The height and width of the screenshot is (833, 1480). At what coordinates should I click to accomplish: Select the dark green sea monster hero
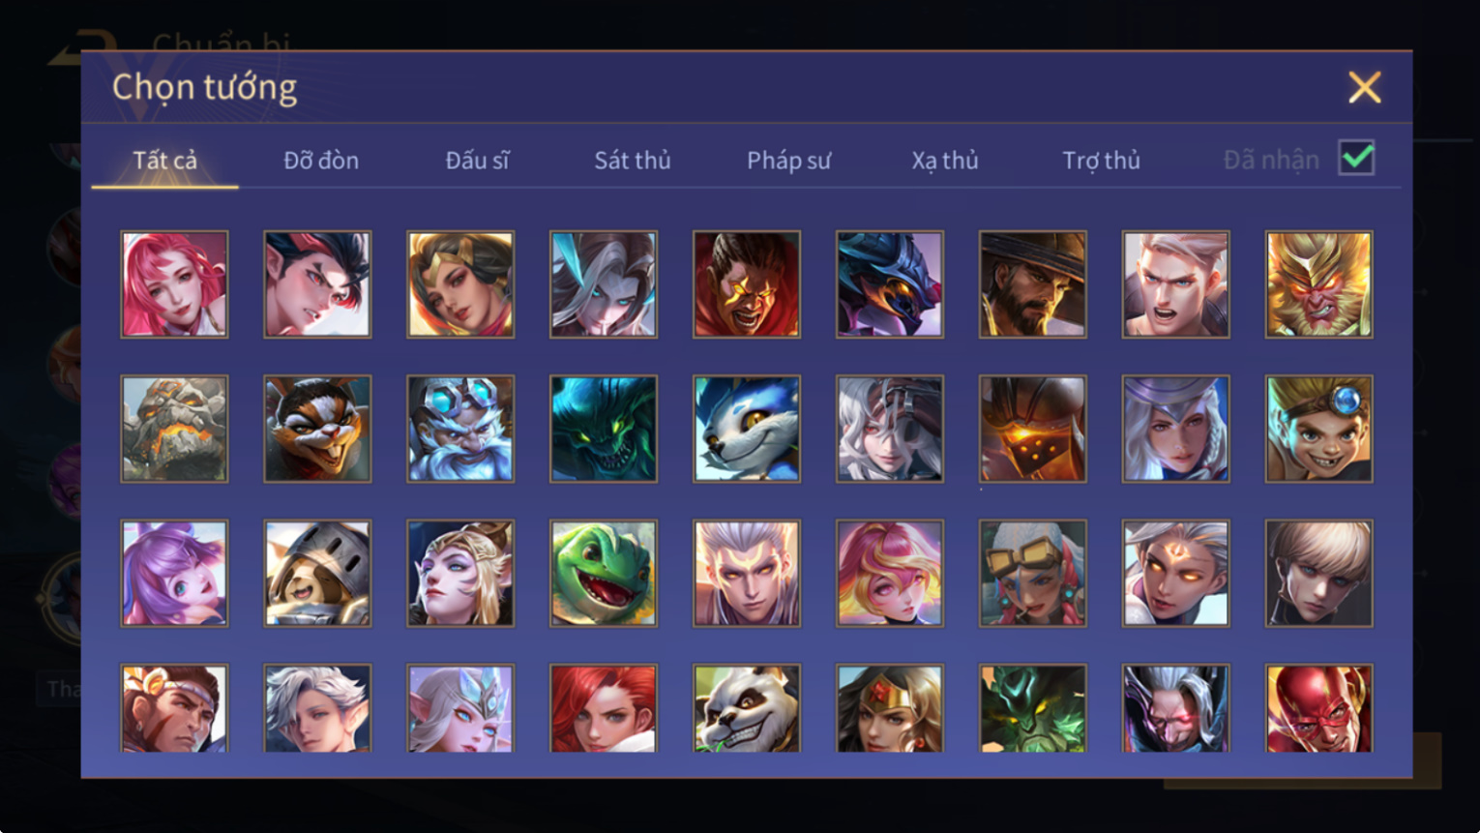point(604,429)
